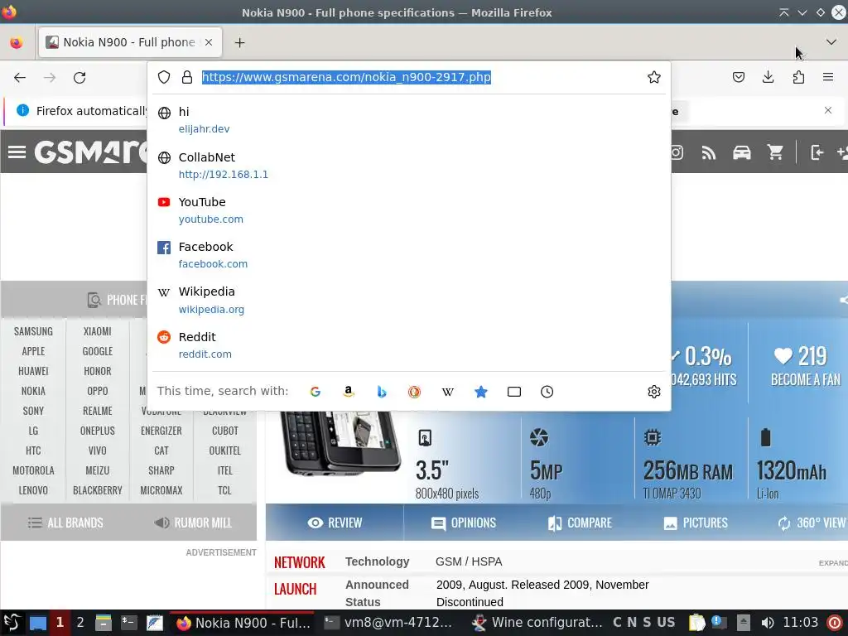The height and width of the screenshot is (636, 848).
Task: Open the OUKITEL brand link
Action: (225, 450)
